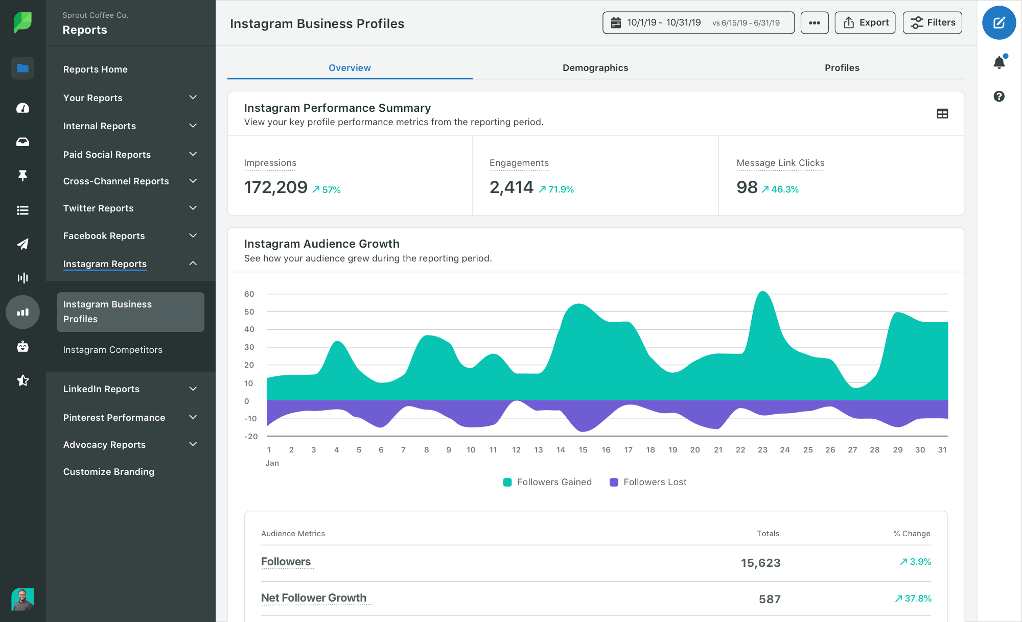Toggle Followers Gained in chart legend

547,482
